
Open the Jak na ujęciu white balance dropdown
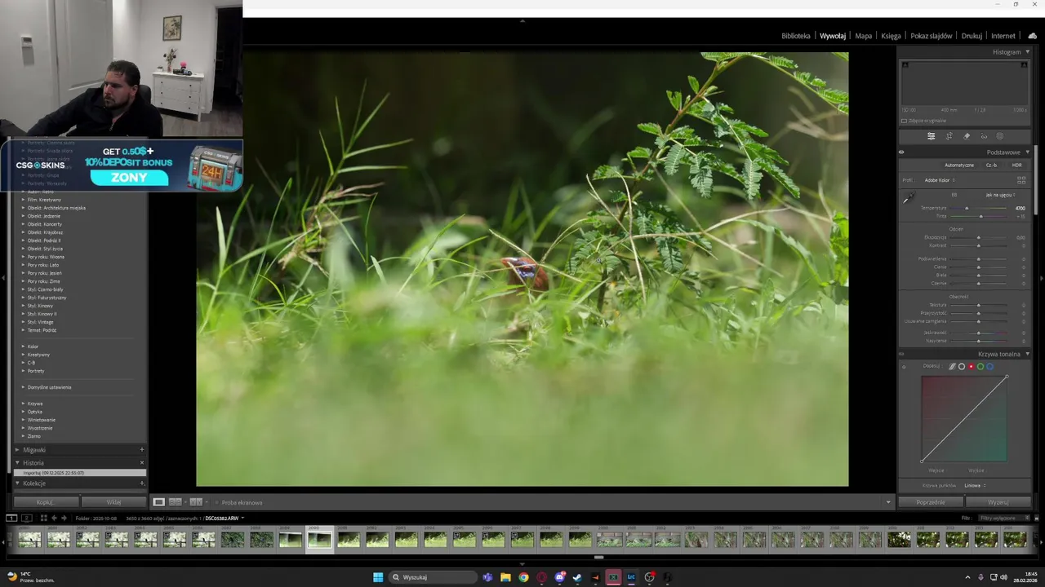tap(1000, 195)
